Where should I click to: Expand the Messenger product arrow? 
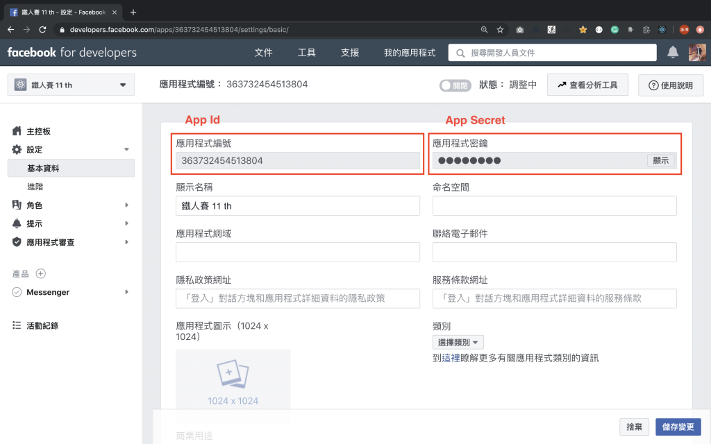coord(126,292)
